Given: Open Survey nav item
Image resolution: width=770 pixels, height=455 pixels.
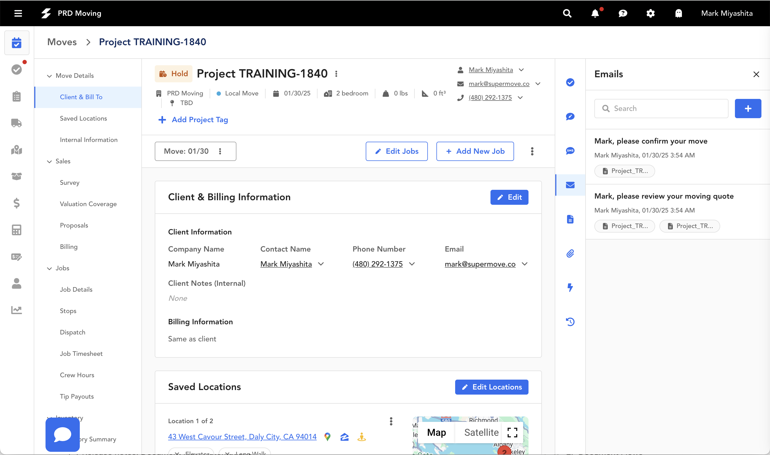Looking at the screenshot, I should 69,183.
